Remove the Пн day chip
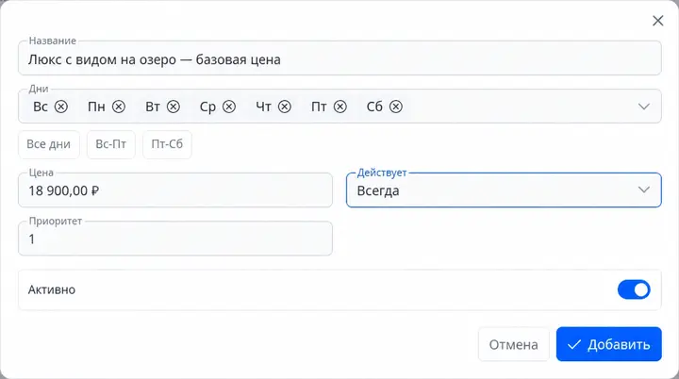Screen dimensions: 679x379 (119, 107)
